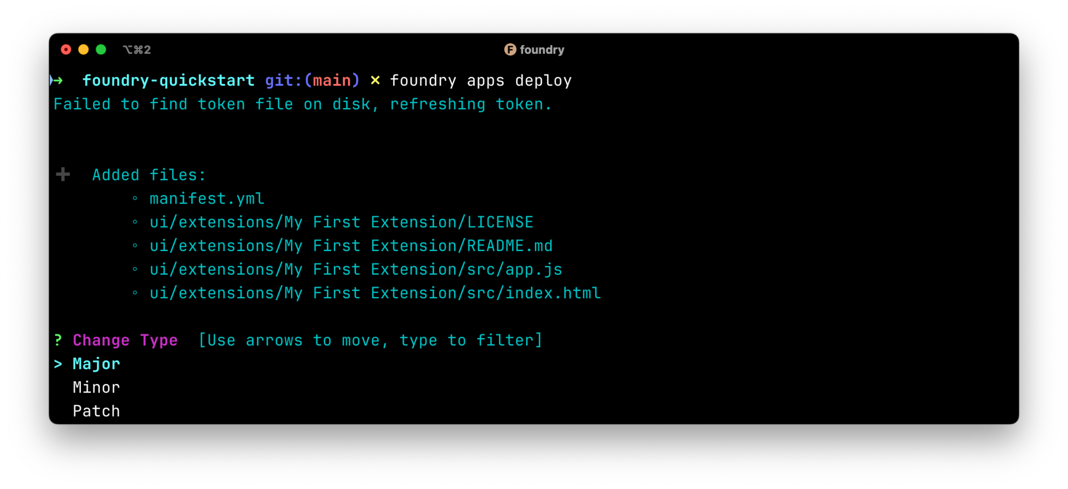Click the ⌥⌘2 shortcut indicator
1068x489 pixels.
(137, 50)
